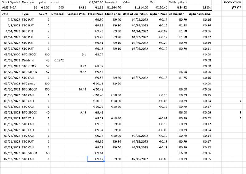Click the Date of Expiration header cell
246x174 pixels.
click(x=135, y=14)
